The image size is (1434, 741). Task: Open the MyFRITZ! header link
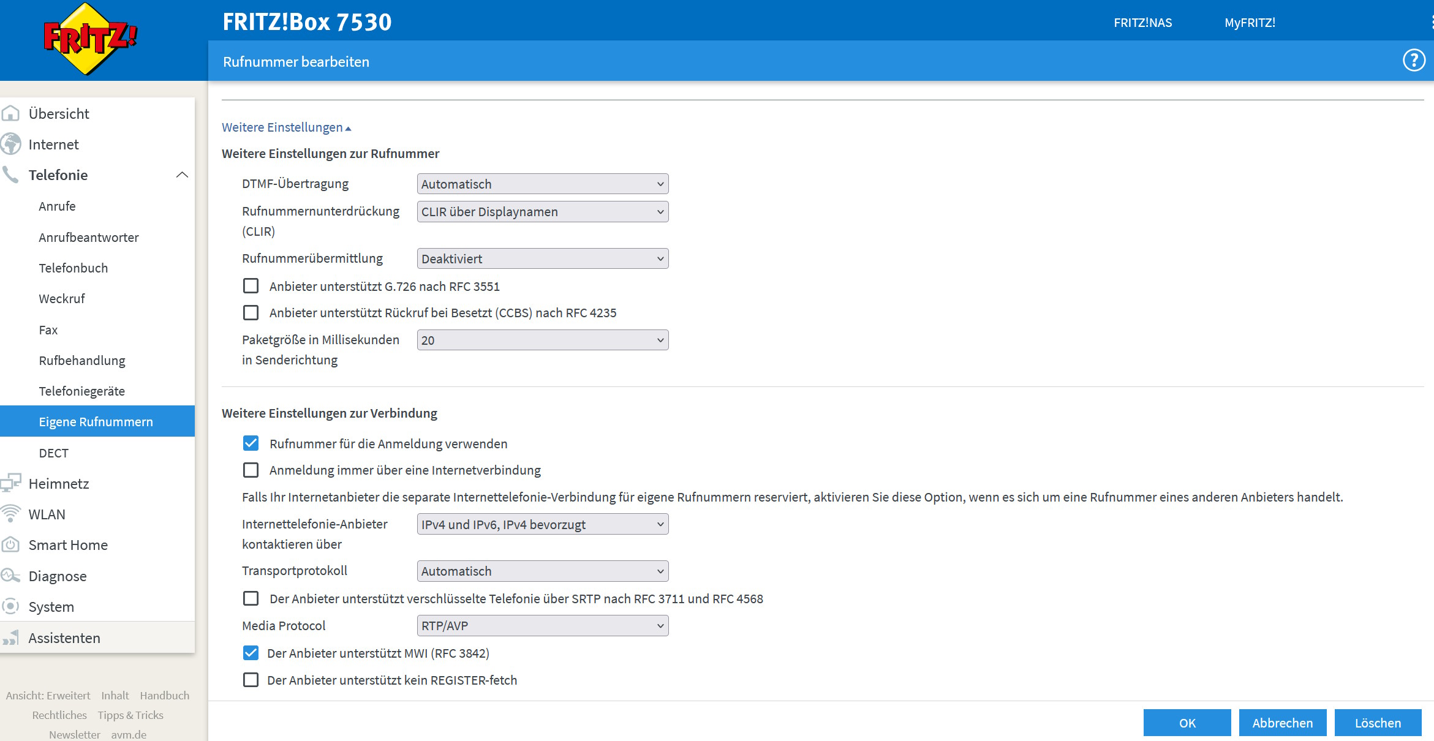coord(1250,23)
